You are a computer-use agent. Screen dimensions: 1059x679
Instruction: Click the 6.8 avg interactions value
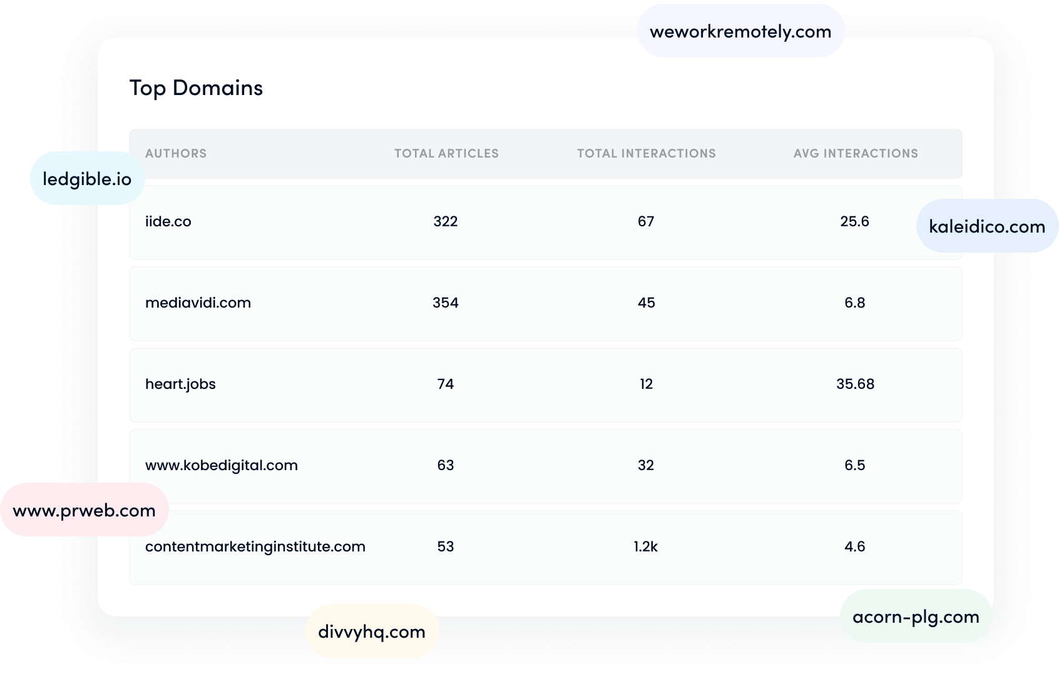(x=855, y=303)
